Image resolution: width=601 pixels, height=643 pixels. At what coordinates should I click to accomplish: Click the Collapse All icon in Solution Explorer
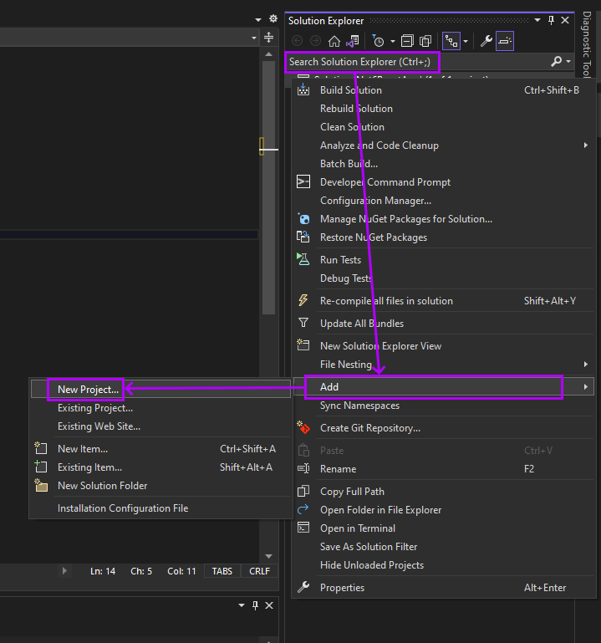pos(407,41)
